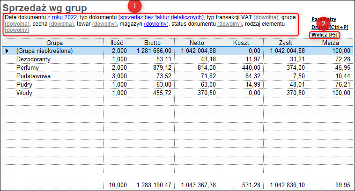Screen dimensions: 355x191
Task: Select the Pudry group row
Action: point(177,84)
